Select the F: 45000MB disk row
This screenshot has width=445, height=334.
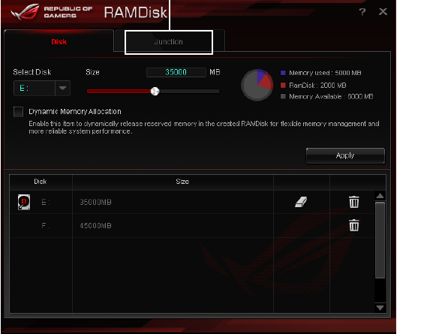tap(192, 226)
